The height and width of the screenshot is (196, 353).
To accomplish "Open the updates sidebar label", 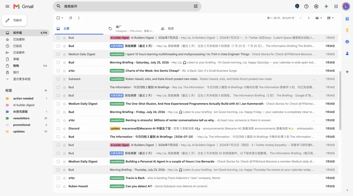I will (25, 131).
